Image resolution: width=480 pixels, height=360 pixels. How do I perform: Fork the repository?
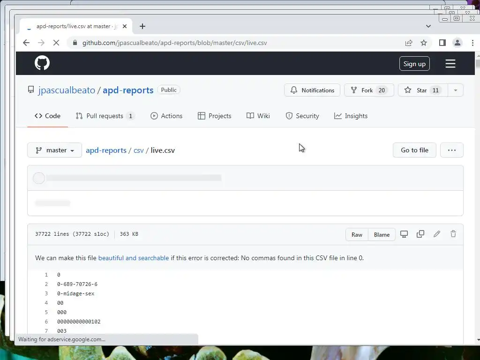369,90
